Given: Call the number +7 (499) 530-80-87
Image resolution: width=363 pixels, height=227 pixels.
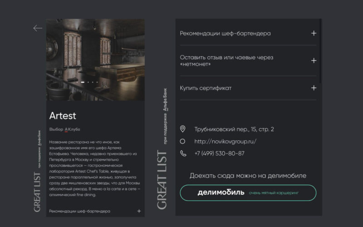Looking at the screenshot, I should tap(219, 153).
